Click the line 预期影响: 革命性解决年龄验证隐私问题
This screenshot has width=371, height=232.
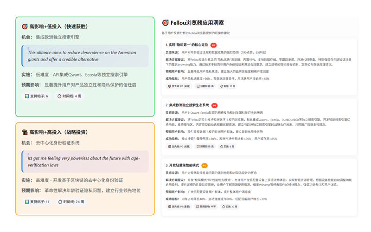pos(81,191)
